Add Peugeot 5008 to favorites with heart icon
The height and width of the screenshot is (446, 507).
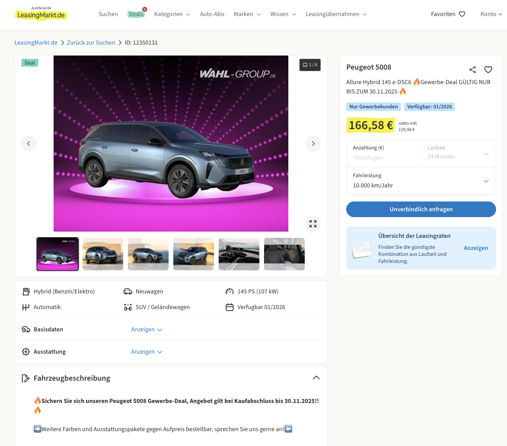488,70
